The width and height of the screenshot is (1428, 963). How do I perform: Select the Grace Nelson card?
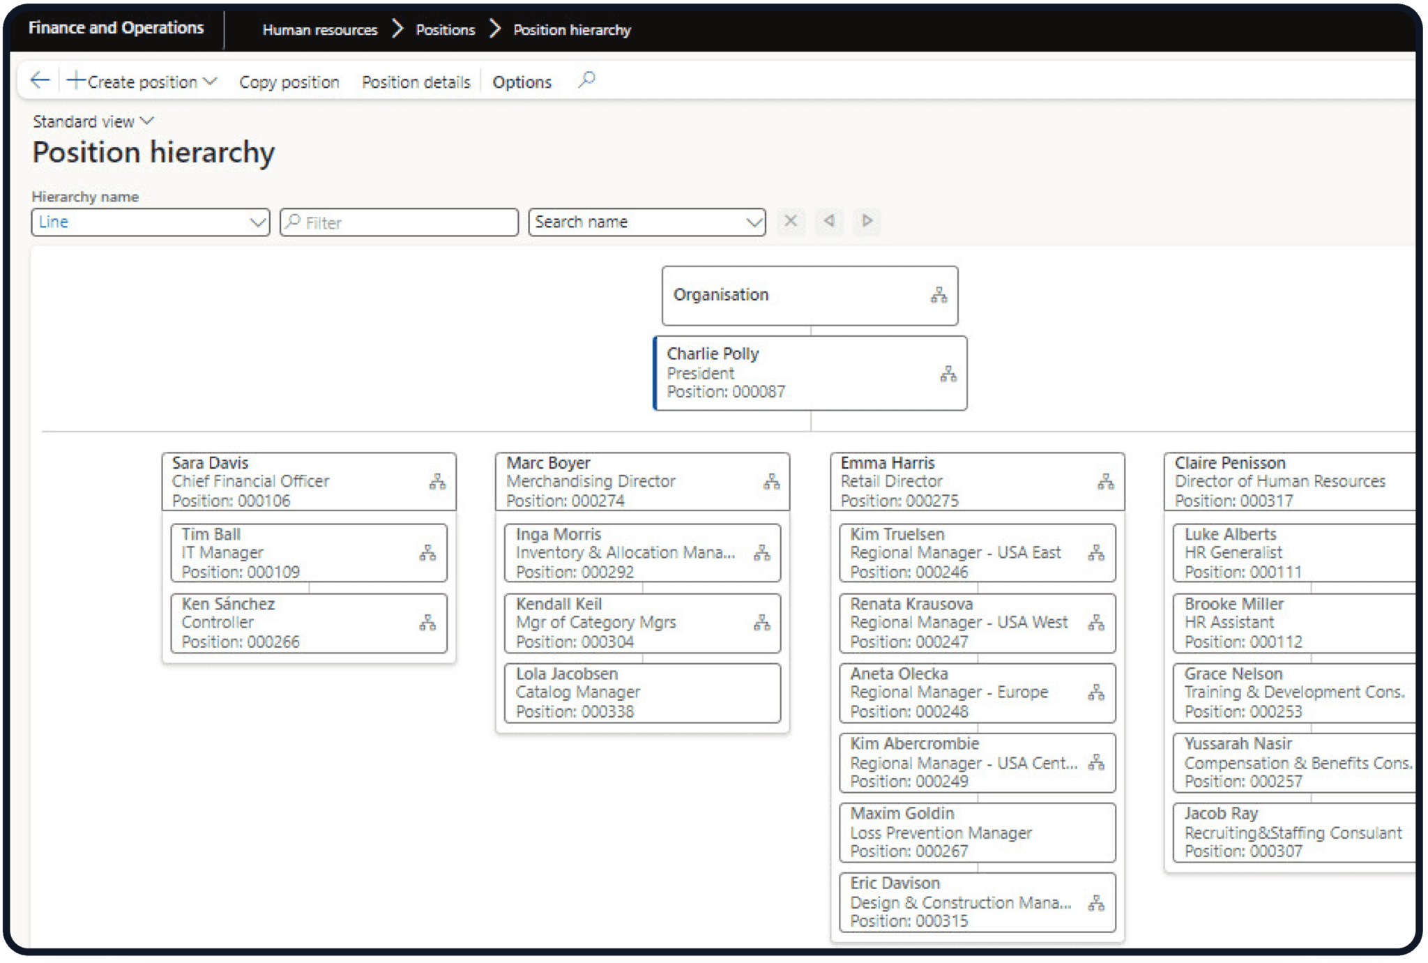pyautogui.click(x=1294, y=692)
